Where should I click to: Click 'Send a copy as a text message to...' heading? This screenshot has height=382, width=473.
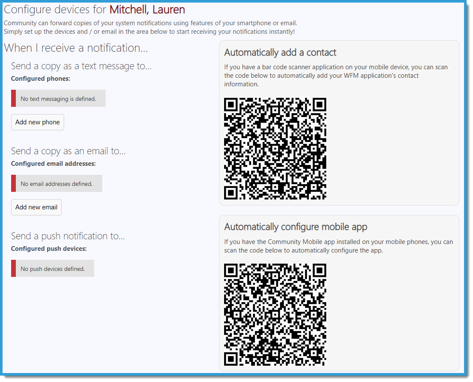81,66
